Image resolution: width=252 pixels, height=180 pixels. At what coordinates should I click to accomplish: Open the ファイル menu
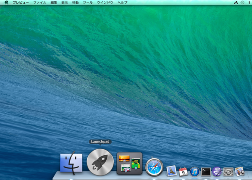coord(40,3)
